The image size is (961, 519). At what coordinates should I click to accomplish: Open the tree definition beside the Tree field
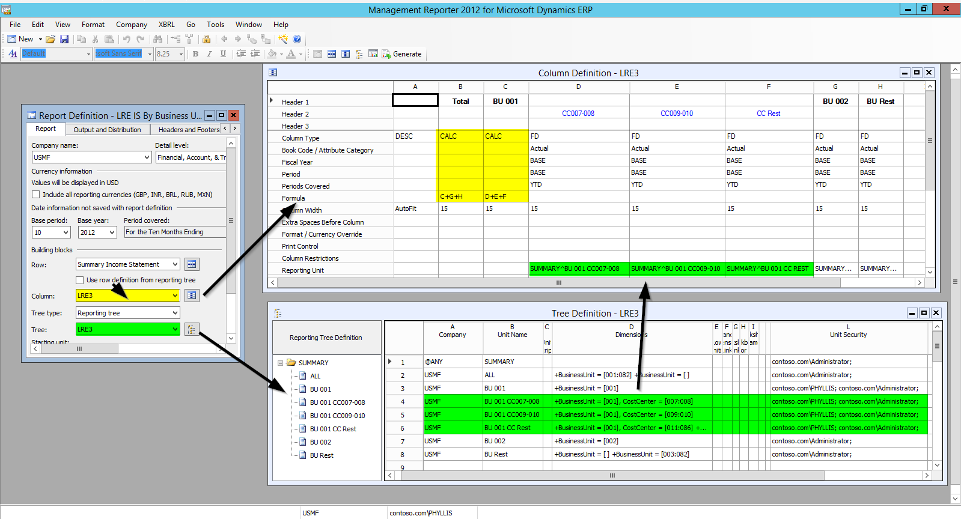192,329
